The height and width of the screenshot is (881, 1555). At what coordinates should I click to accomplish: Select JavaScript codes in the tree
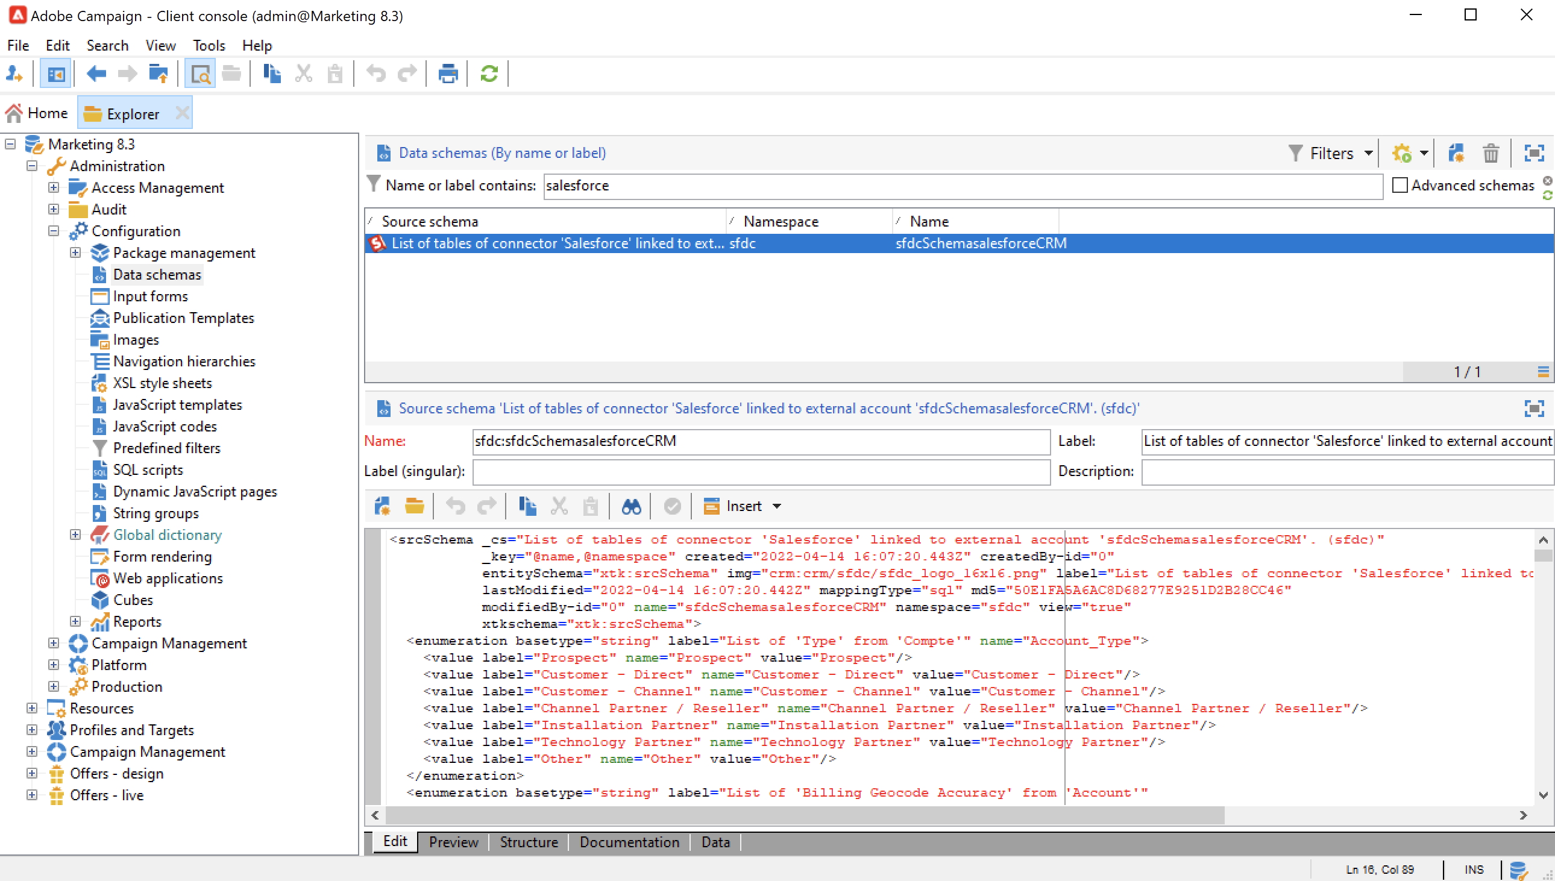(x=164, y=426)
